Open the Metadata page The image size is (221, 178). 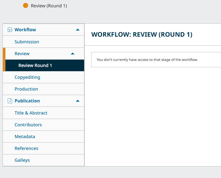click(x=43, y=137)
